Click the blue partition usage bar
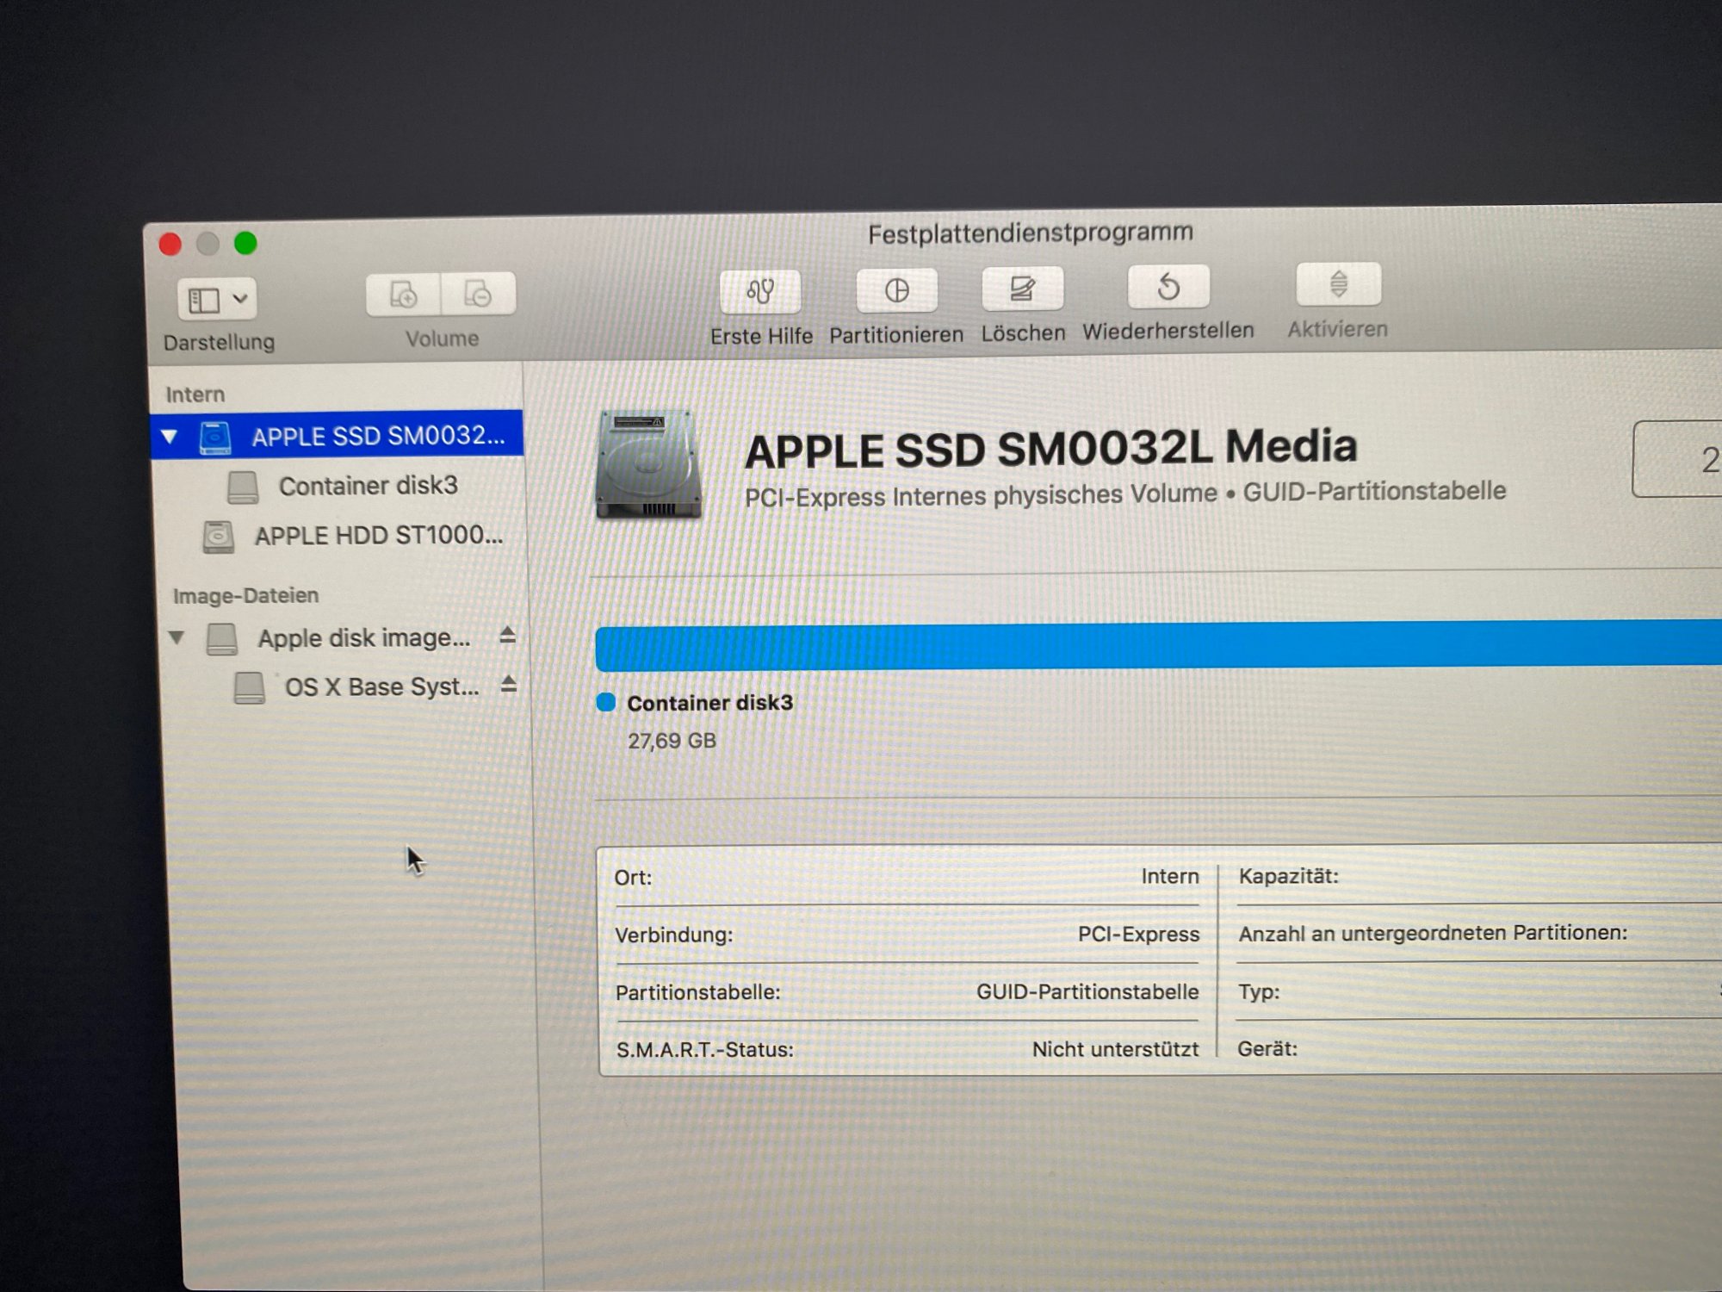Viewport: 1722px width, 1292px height. click(x=1158, y=646)
